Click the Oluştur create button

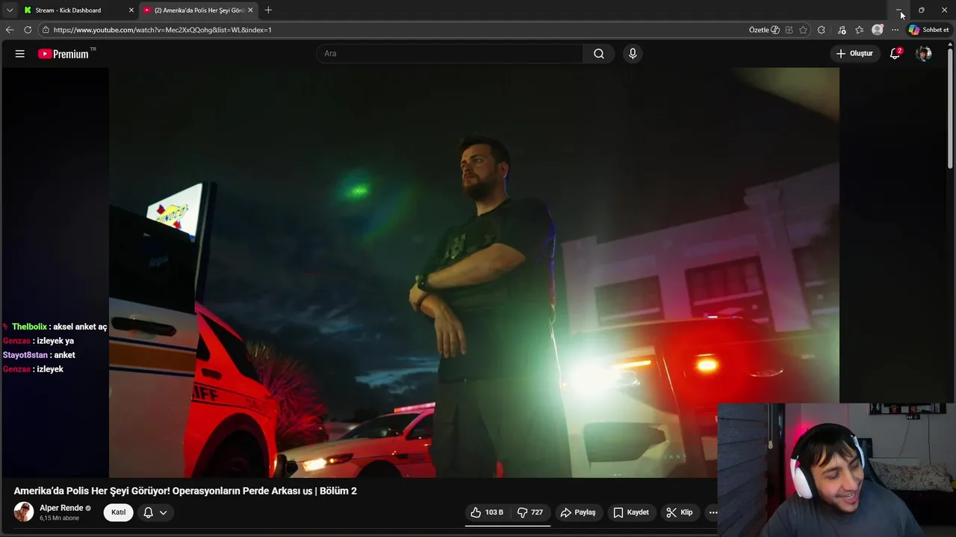pos(854,54)
